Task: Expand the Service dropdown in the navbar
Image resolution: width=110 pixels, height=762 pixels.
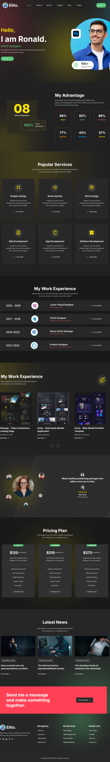Action: (x=50, y=5)
